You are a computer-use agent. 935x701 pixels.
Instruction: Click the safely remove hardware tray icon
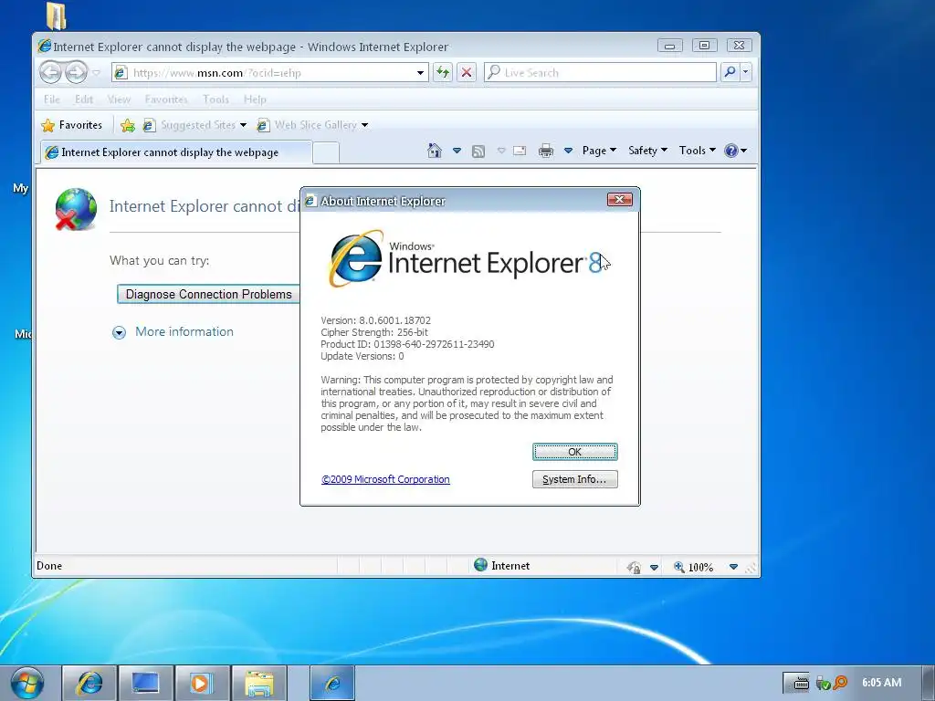click(824, 683)
